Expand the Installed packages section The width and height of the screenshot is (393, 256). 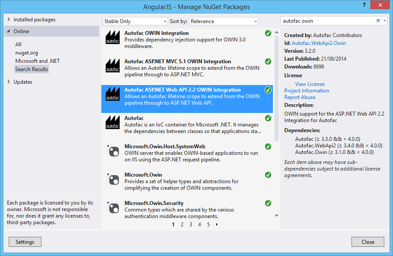point(9,20)
